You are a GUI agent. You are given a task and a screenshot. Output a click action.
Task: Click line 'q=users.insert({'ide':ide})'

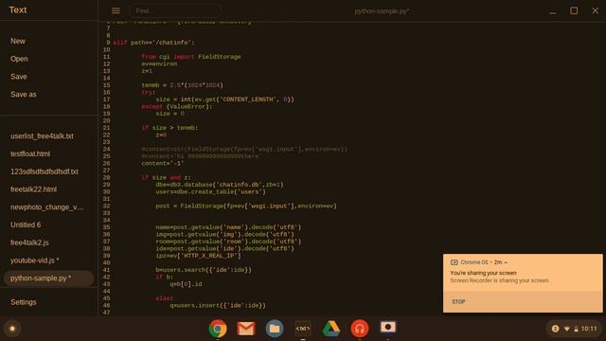pos(218,305)
